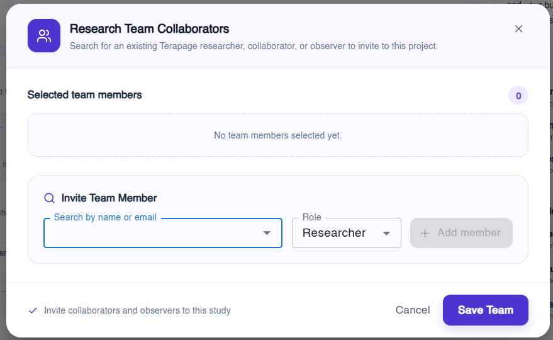The height and width of the screenshot is (340, 553).
Task: Close the Research Team Collaborators dialog
Action: [518, 28]
